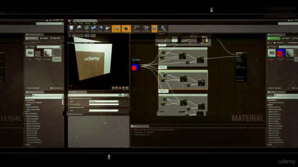Click the Details property matrix grid icon
This screenshot has height=167, width=298.
[x=123, y=95]
